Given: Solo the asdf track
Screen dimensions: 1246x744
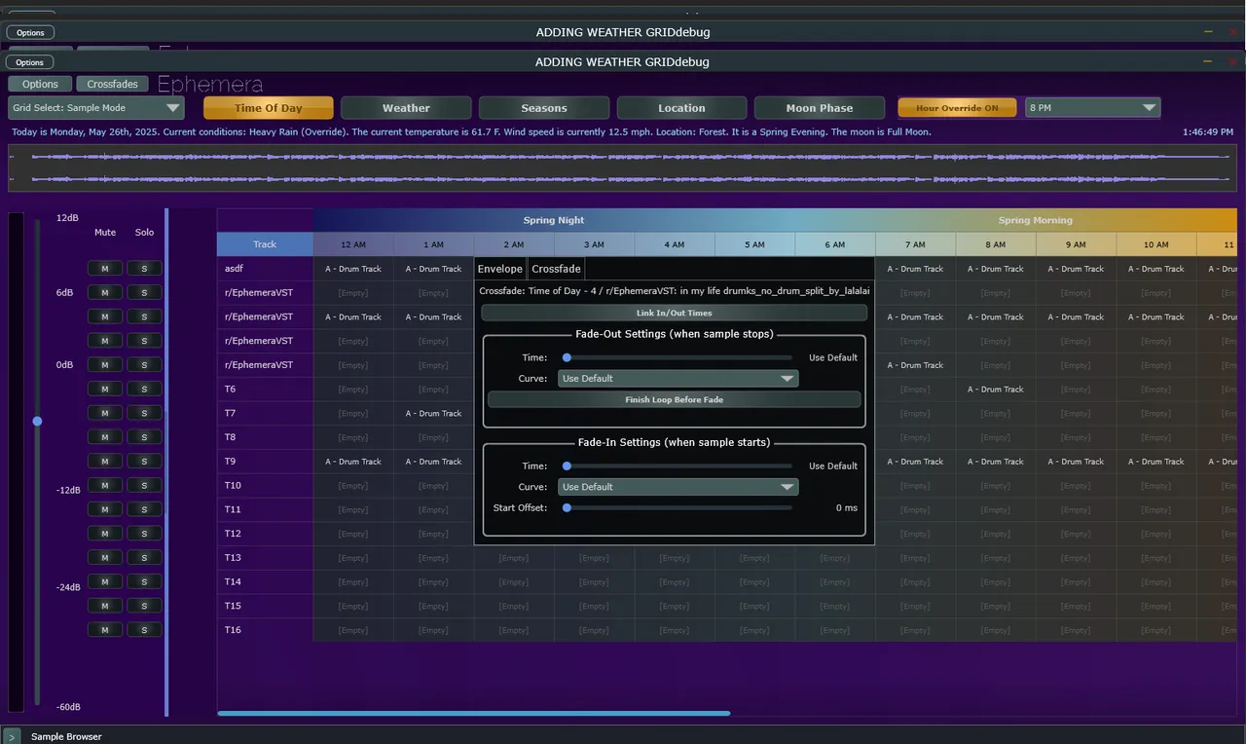Looking at the screenshot, I should pos(144,269).
